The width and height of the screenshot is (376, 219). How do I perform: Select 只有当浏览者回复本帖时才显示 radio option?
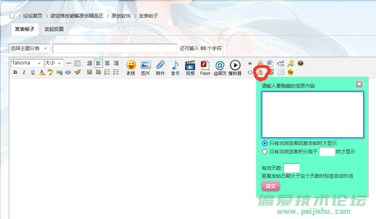(x=264, y=143)
